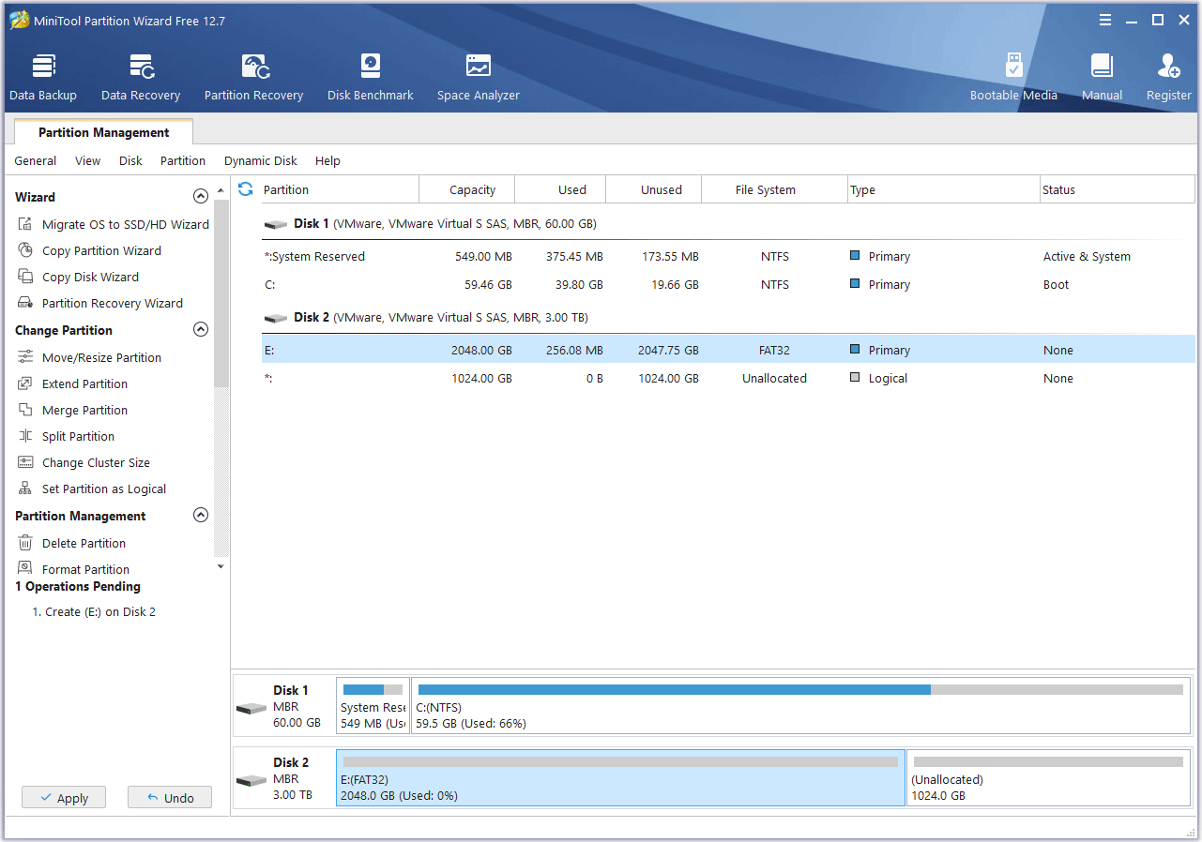This screenshot has width=1202, height=842.
Task: Sort by the Type column header
Action: (944, 189)
